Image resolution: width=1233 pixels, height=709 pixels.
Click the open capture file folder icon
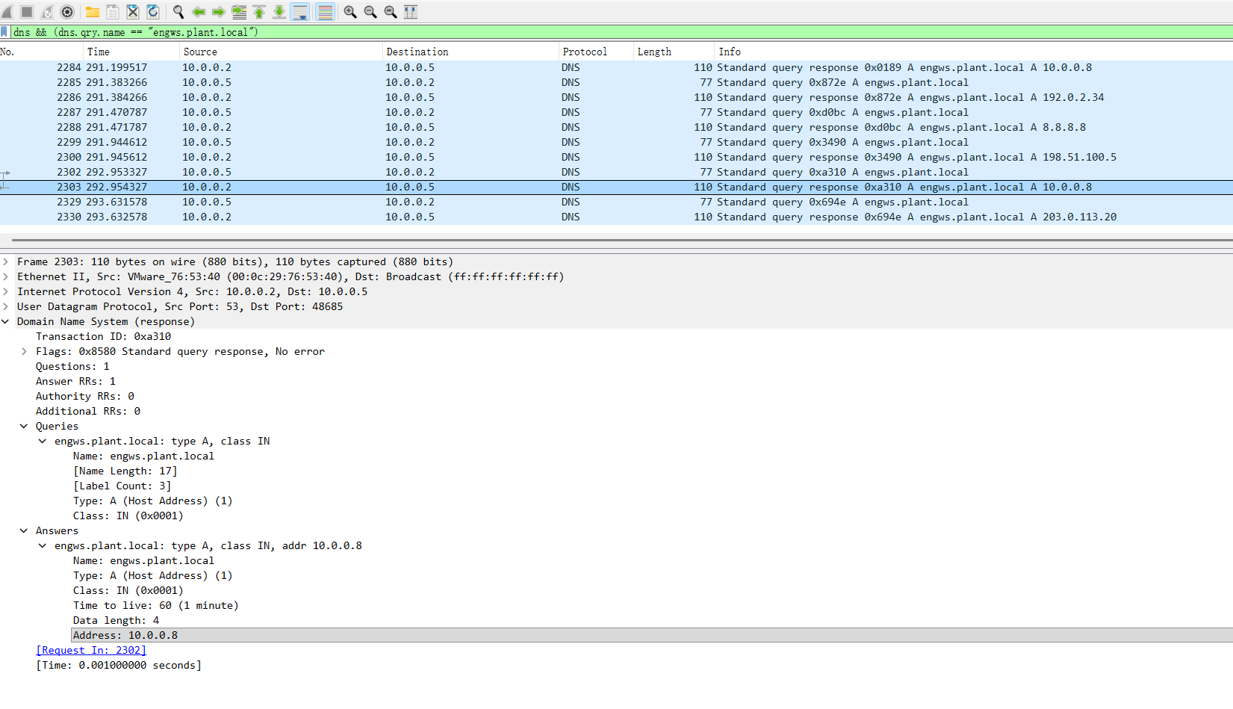coord(93,12)
